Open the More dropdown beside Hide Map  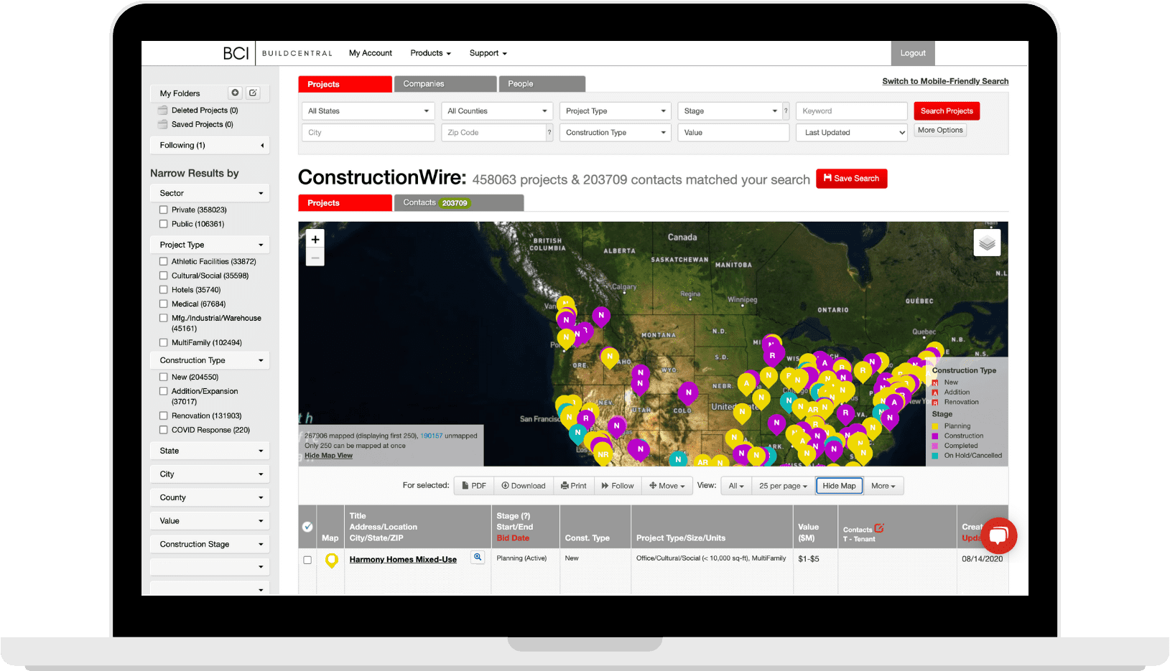883,486
